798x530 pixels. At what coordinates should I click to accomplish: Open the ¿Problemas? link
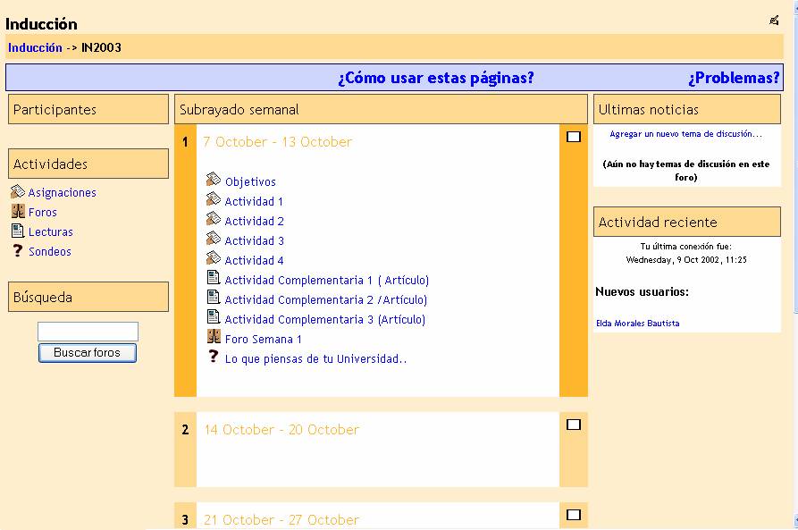(733, 78)
